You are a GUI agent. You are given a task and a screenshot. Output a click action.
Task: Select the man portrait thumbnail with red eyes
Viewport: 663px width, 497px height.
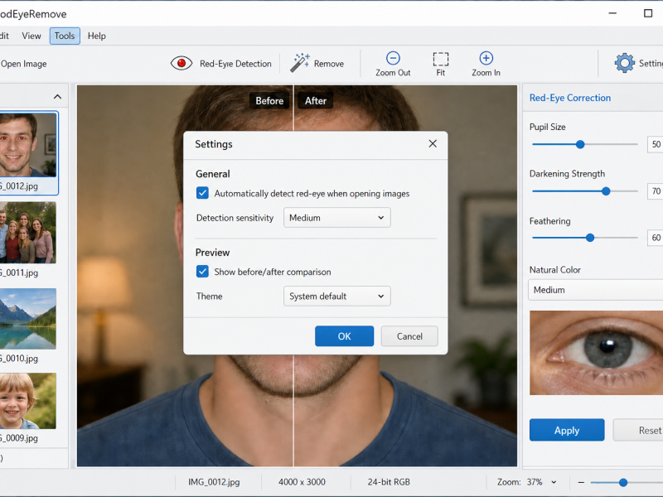click(27, 145)
